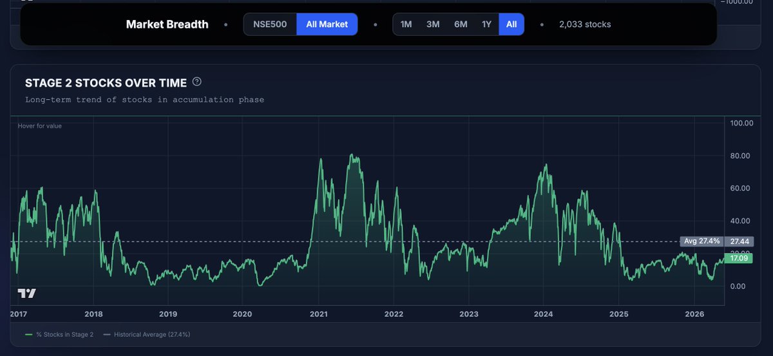Image resolution: width=773 pixels, height=356 pixels.
Task: Click the 2021 label on time axis
Action: 319,314
